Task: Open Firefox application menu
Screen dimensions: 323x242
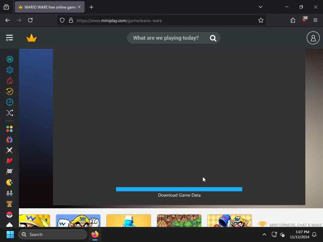Action: [315, 20]
